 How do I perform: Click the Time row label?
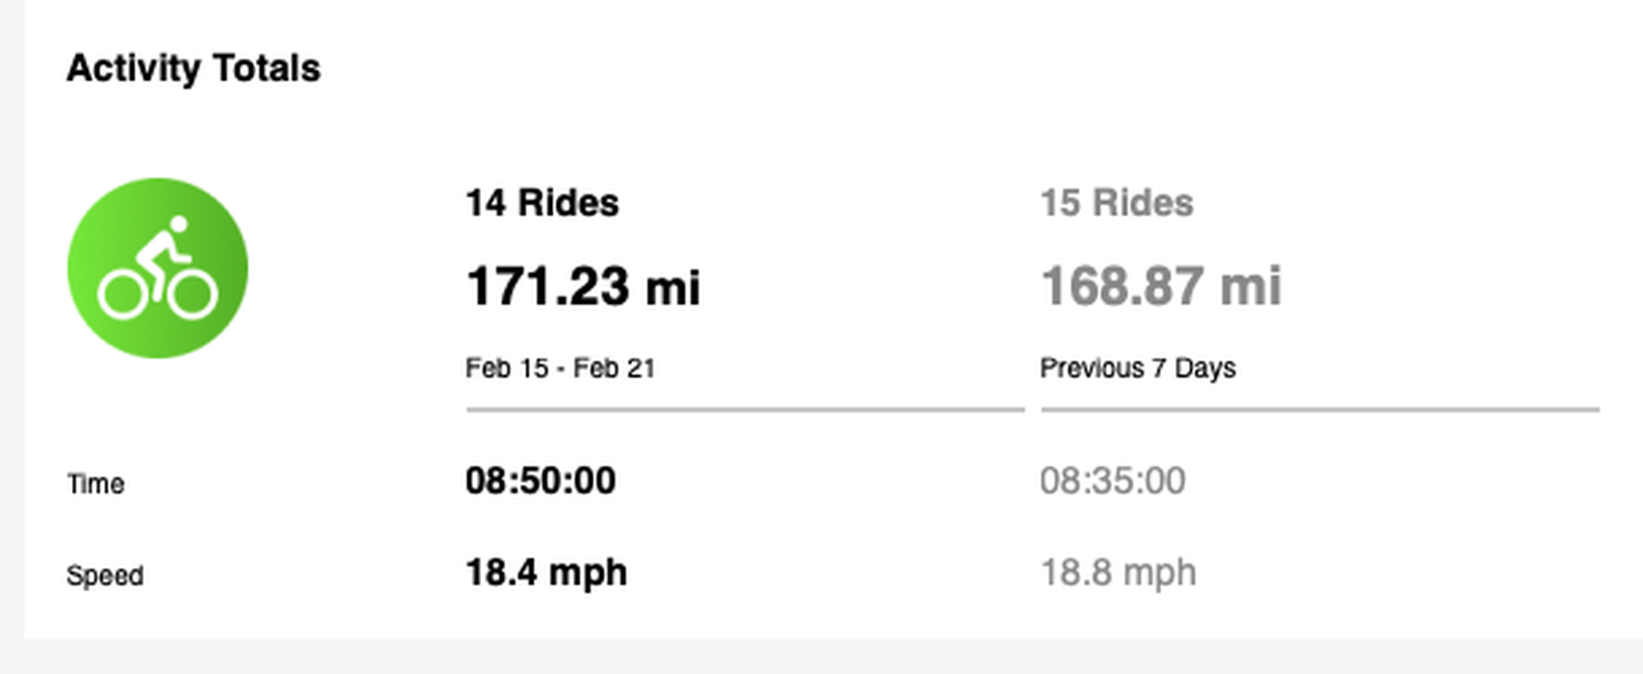[96, 484]
